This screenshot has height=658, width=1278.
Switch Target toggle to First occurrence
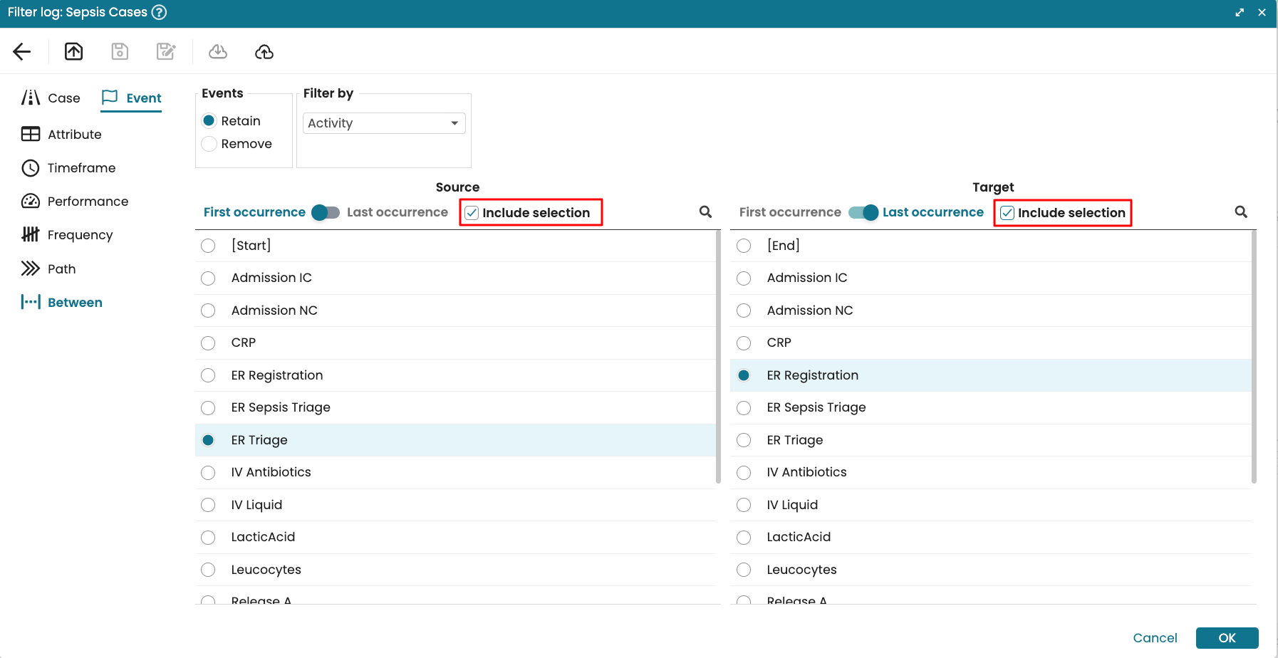click(x=863, y=212)
